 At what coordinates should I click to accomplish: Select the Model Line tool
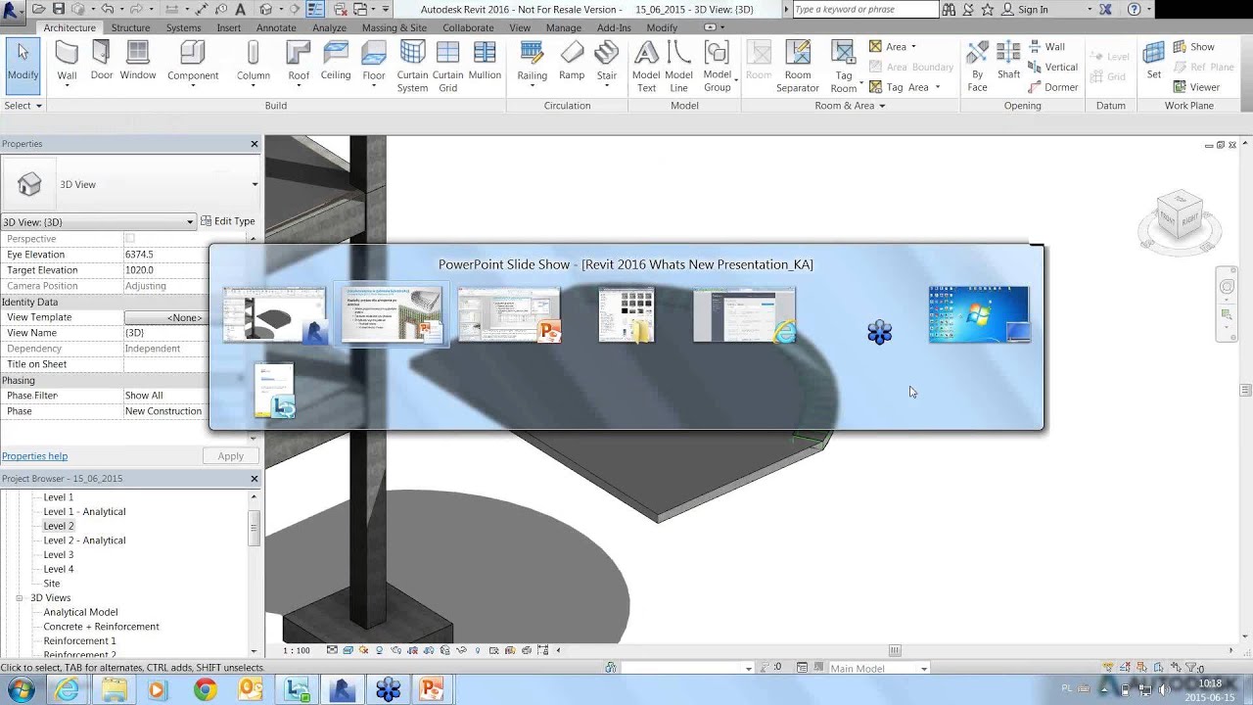pos(678,67)
